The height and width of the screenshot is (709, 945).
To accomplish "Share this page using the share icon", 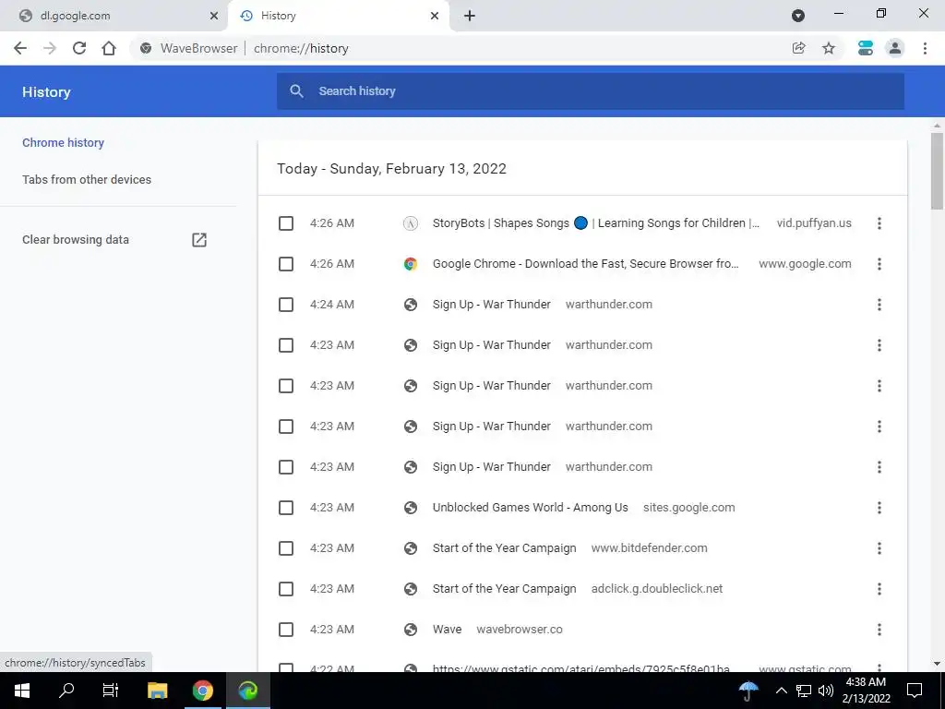I will (798, 48).
